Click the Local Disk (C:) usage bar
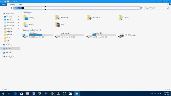 pyautogui.click(x=41, y=35)
